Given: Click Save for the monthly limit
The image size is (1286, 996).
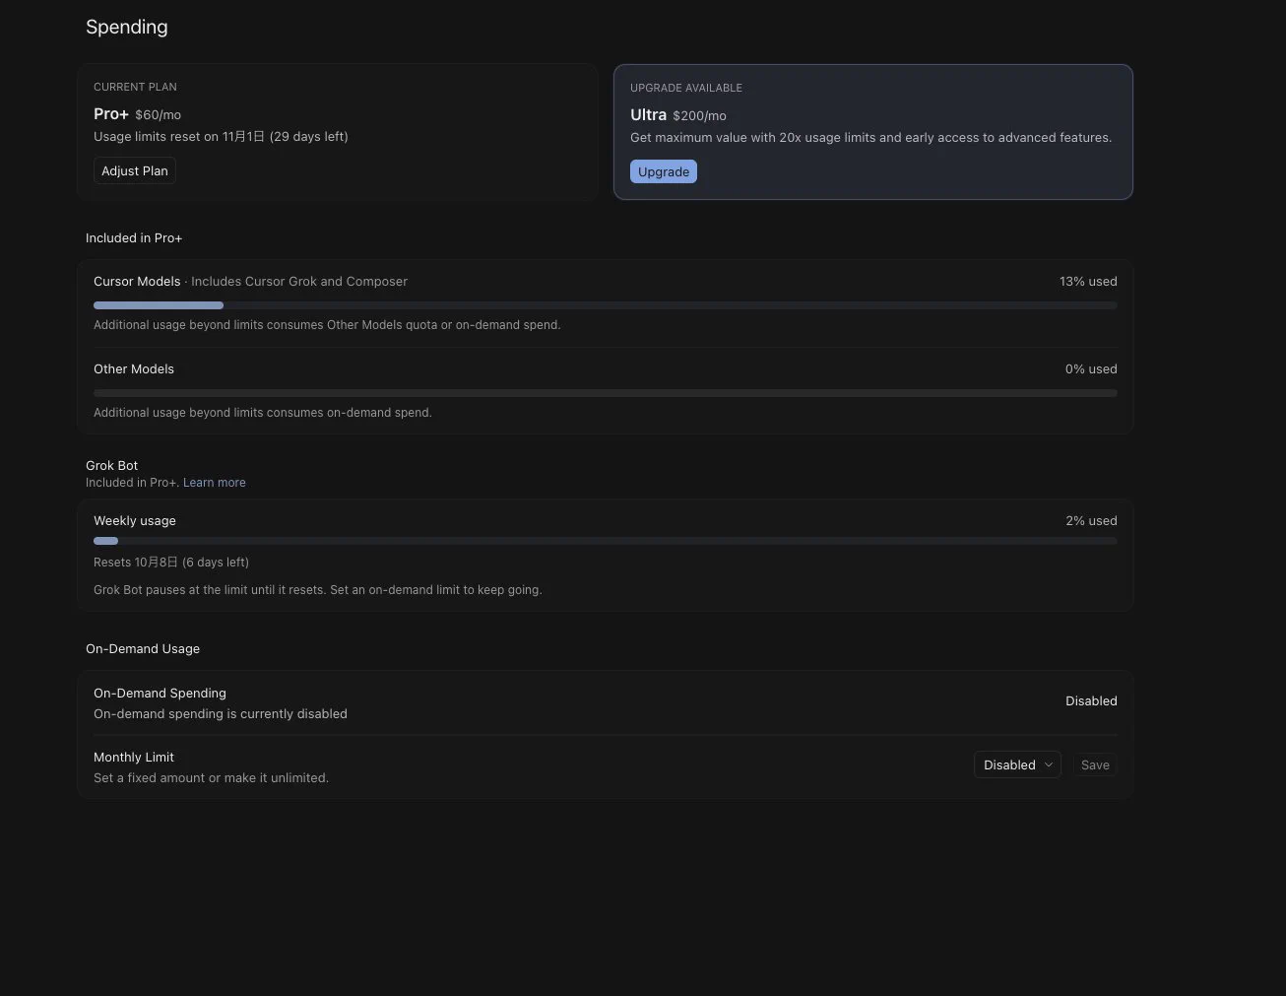Looking at the screenshot, I should pos(1095,764).
